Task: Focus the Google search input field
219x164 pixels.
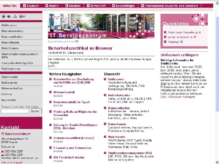Action: [15, 111]
